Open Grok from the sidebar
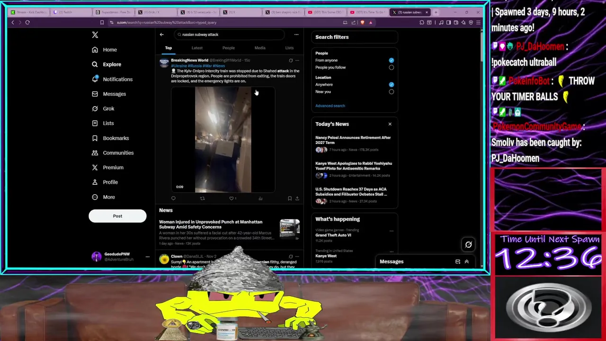Viewport: 606px width, 341px height. coord(108,108)
